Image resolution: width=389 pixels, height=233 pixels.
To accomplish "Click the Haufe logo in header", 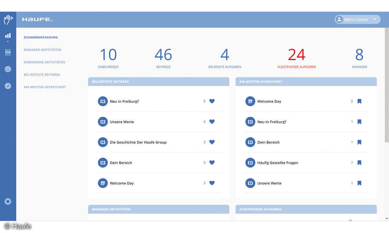I will (x=37, y=20).
